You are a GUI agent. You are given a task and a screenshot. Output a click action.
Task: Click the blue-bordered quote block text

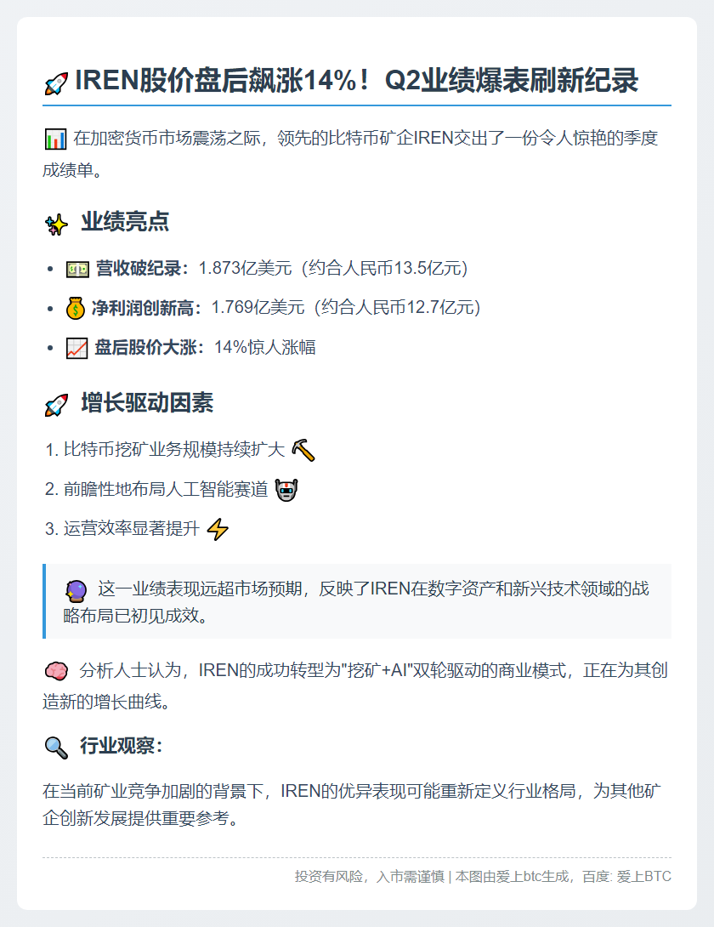click(x=356, y=602)
